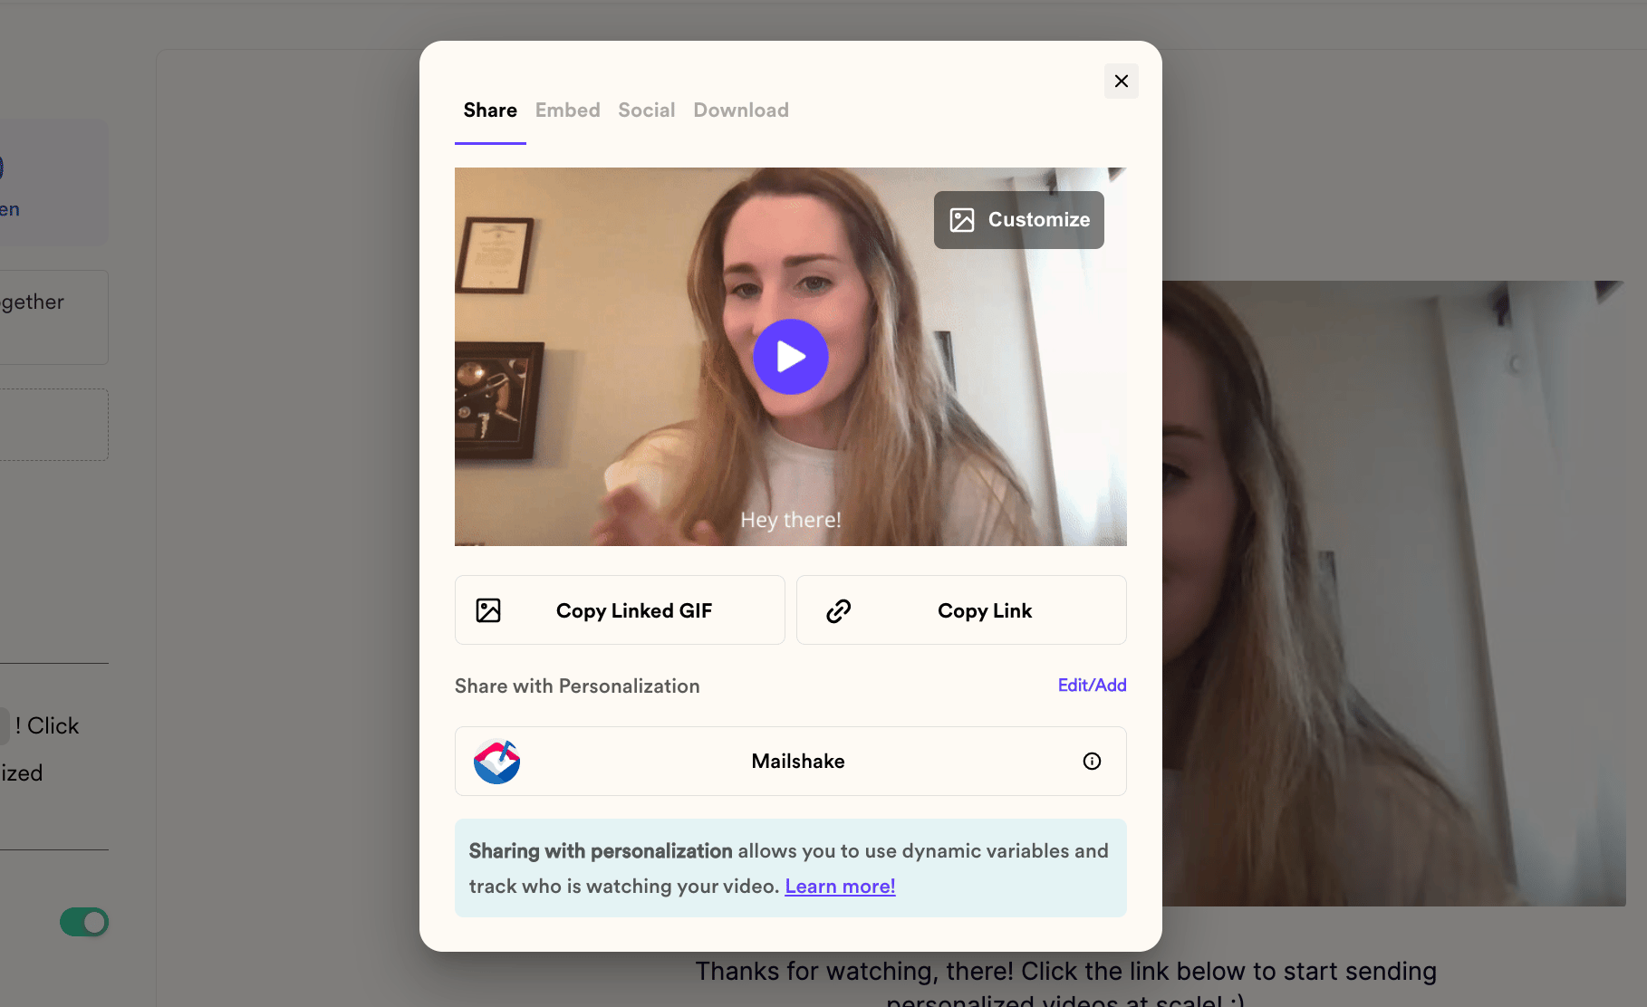The width and height of the screenshot is (1647, 1007).
Task: Click the 'Share with Personalization' label
Action: (x=577, y=686)
